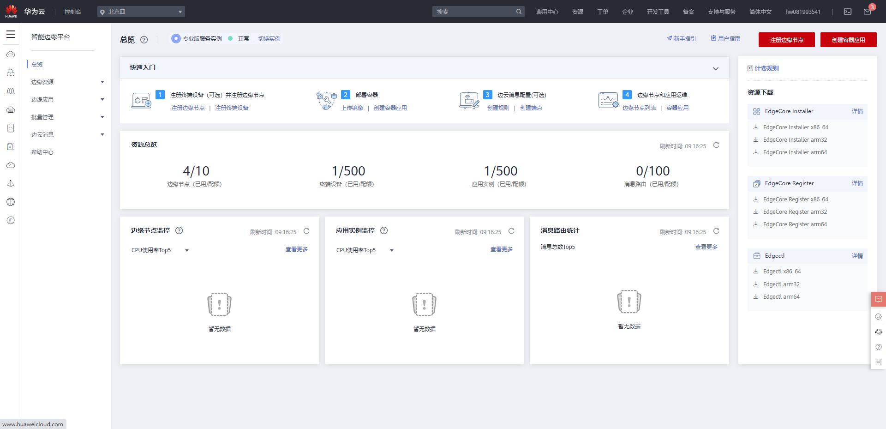
Task: Expand the 批量管理 menu
Action: [x=67, y=117]
